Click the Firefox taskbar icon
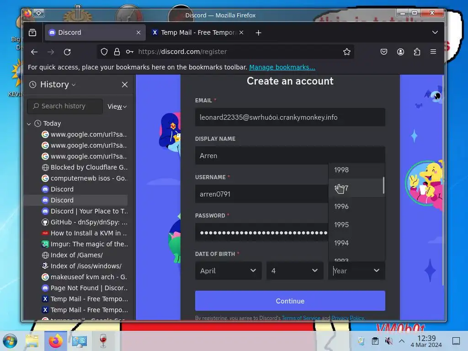The image size is (468, 351). point(56,341)
